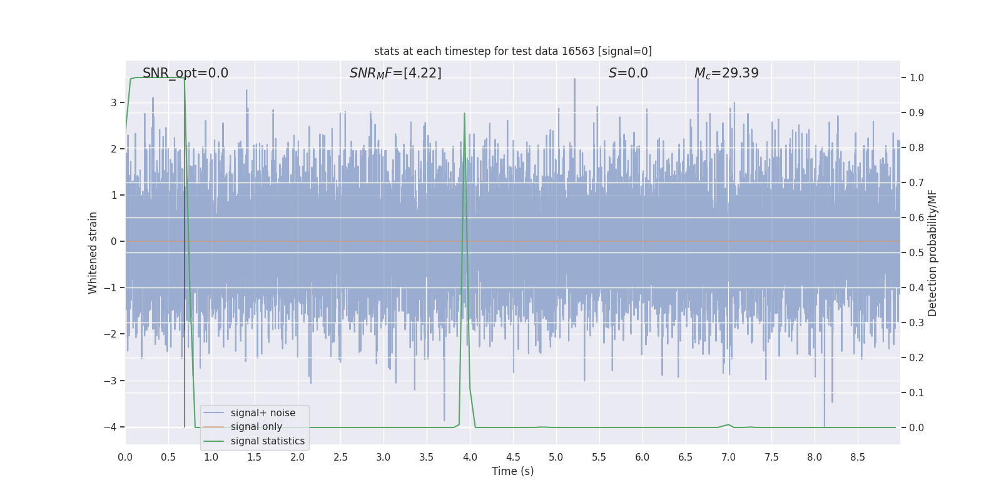Click the 7.0 tick on time axis
1001x500 pixels.
728,457
